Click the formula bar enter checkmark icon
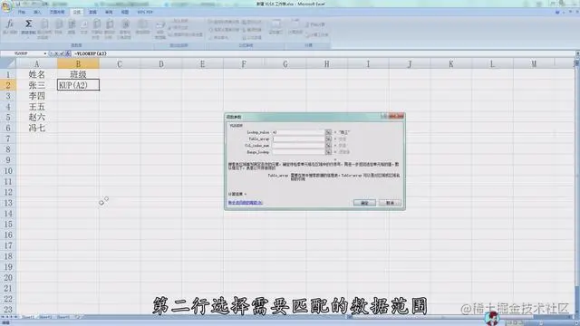 63,53
